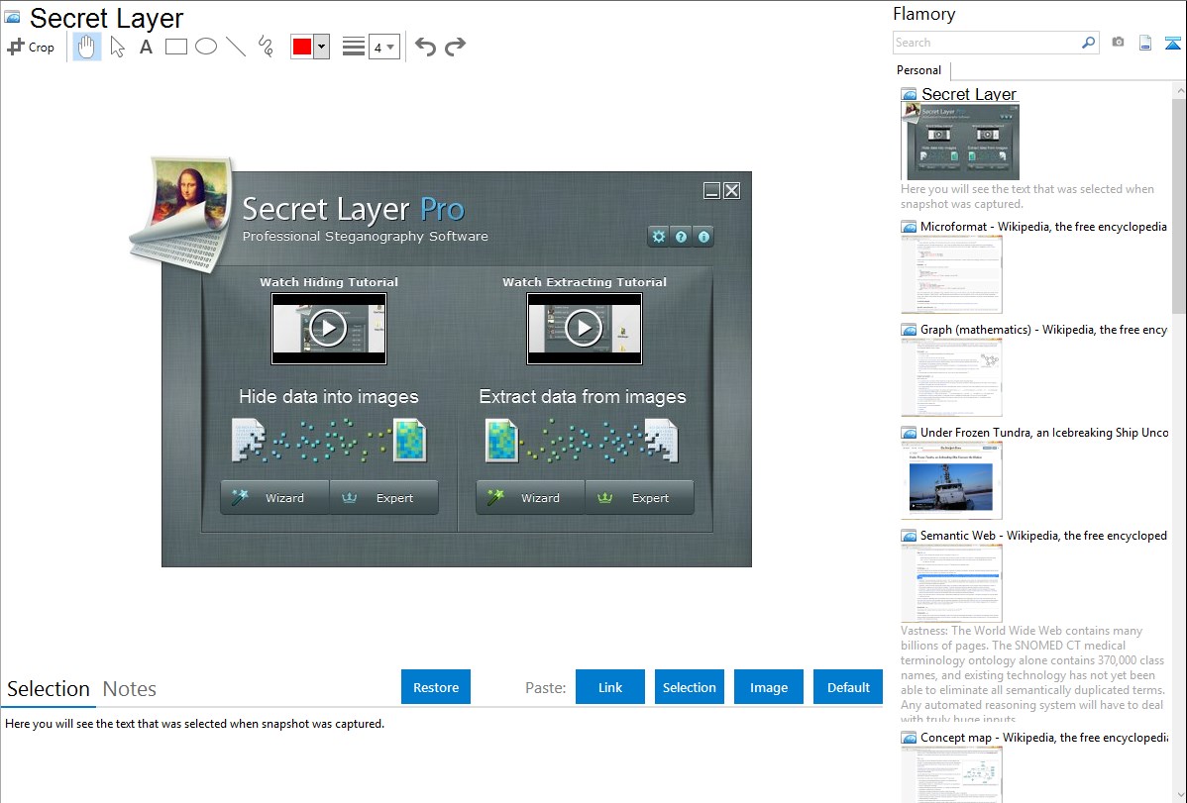Screen dimensions: 1187x803
Task: Click the red color swatch
Action: [302, 47]
